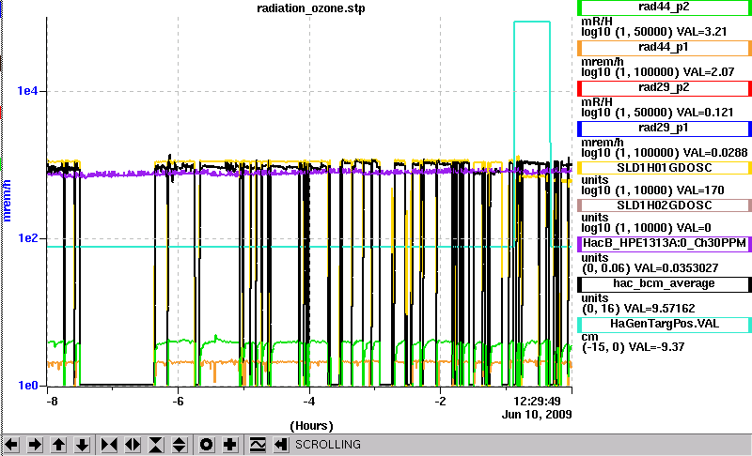Click the SCROLLING status label
This screenshot has width=752, height=456.
pyautogui.click(x=327, y=445)
